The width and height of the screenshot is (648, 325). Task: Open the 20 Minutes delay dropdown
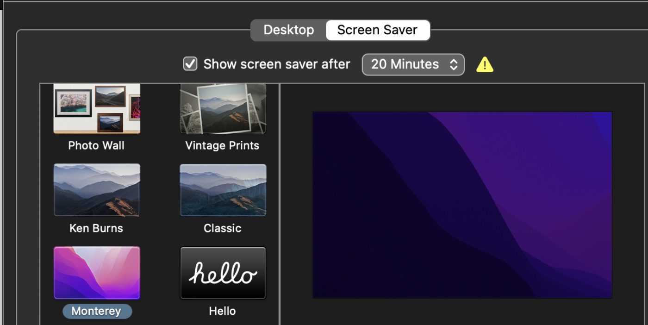405,64
